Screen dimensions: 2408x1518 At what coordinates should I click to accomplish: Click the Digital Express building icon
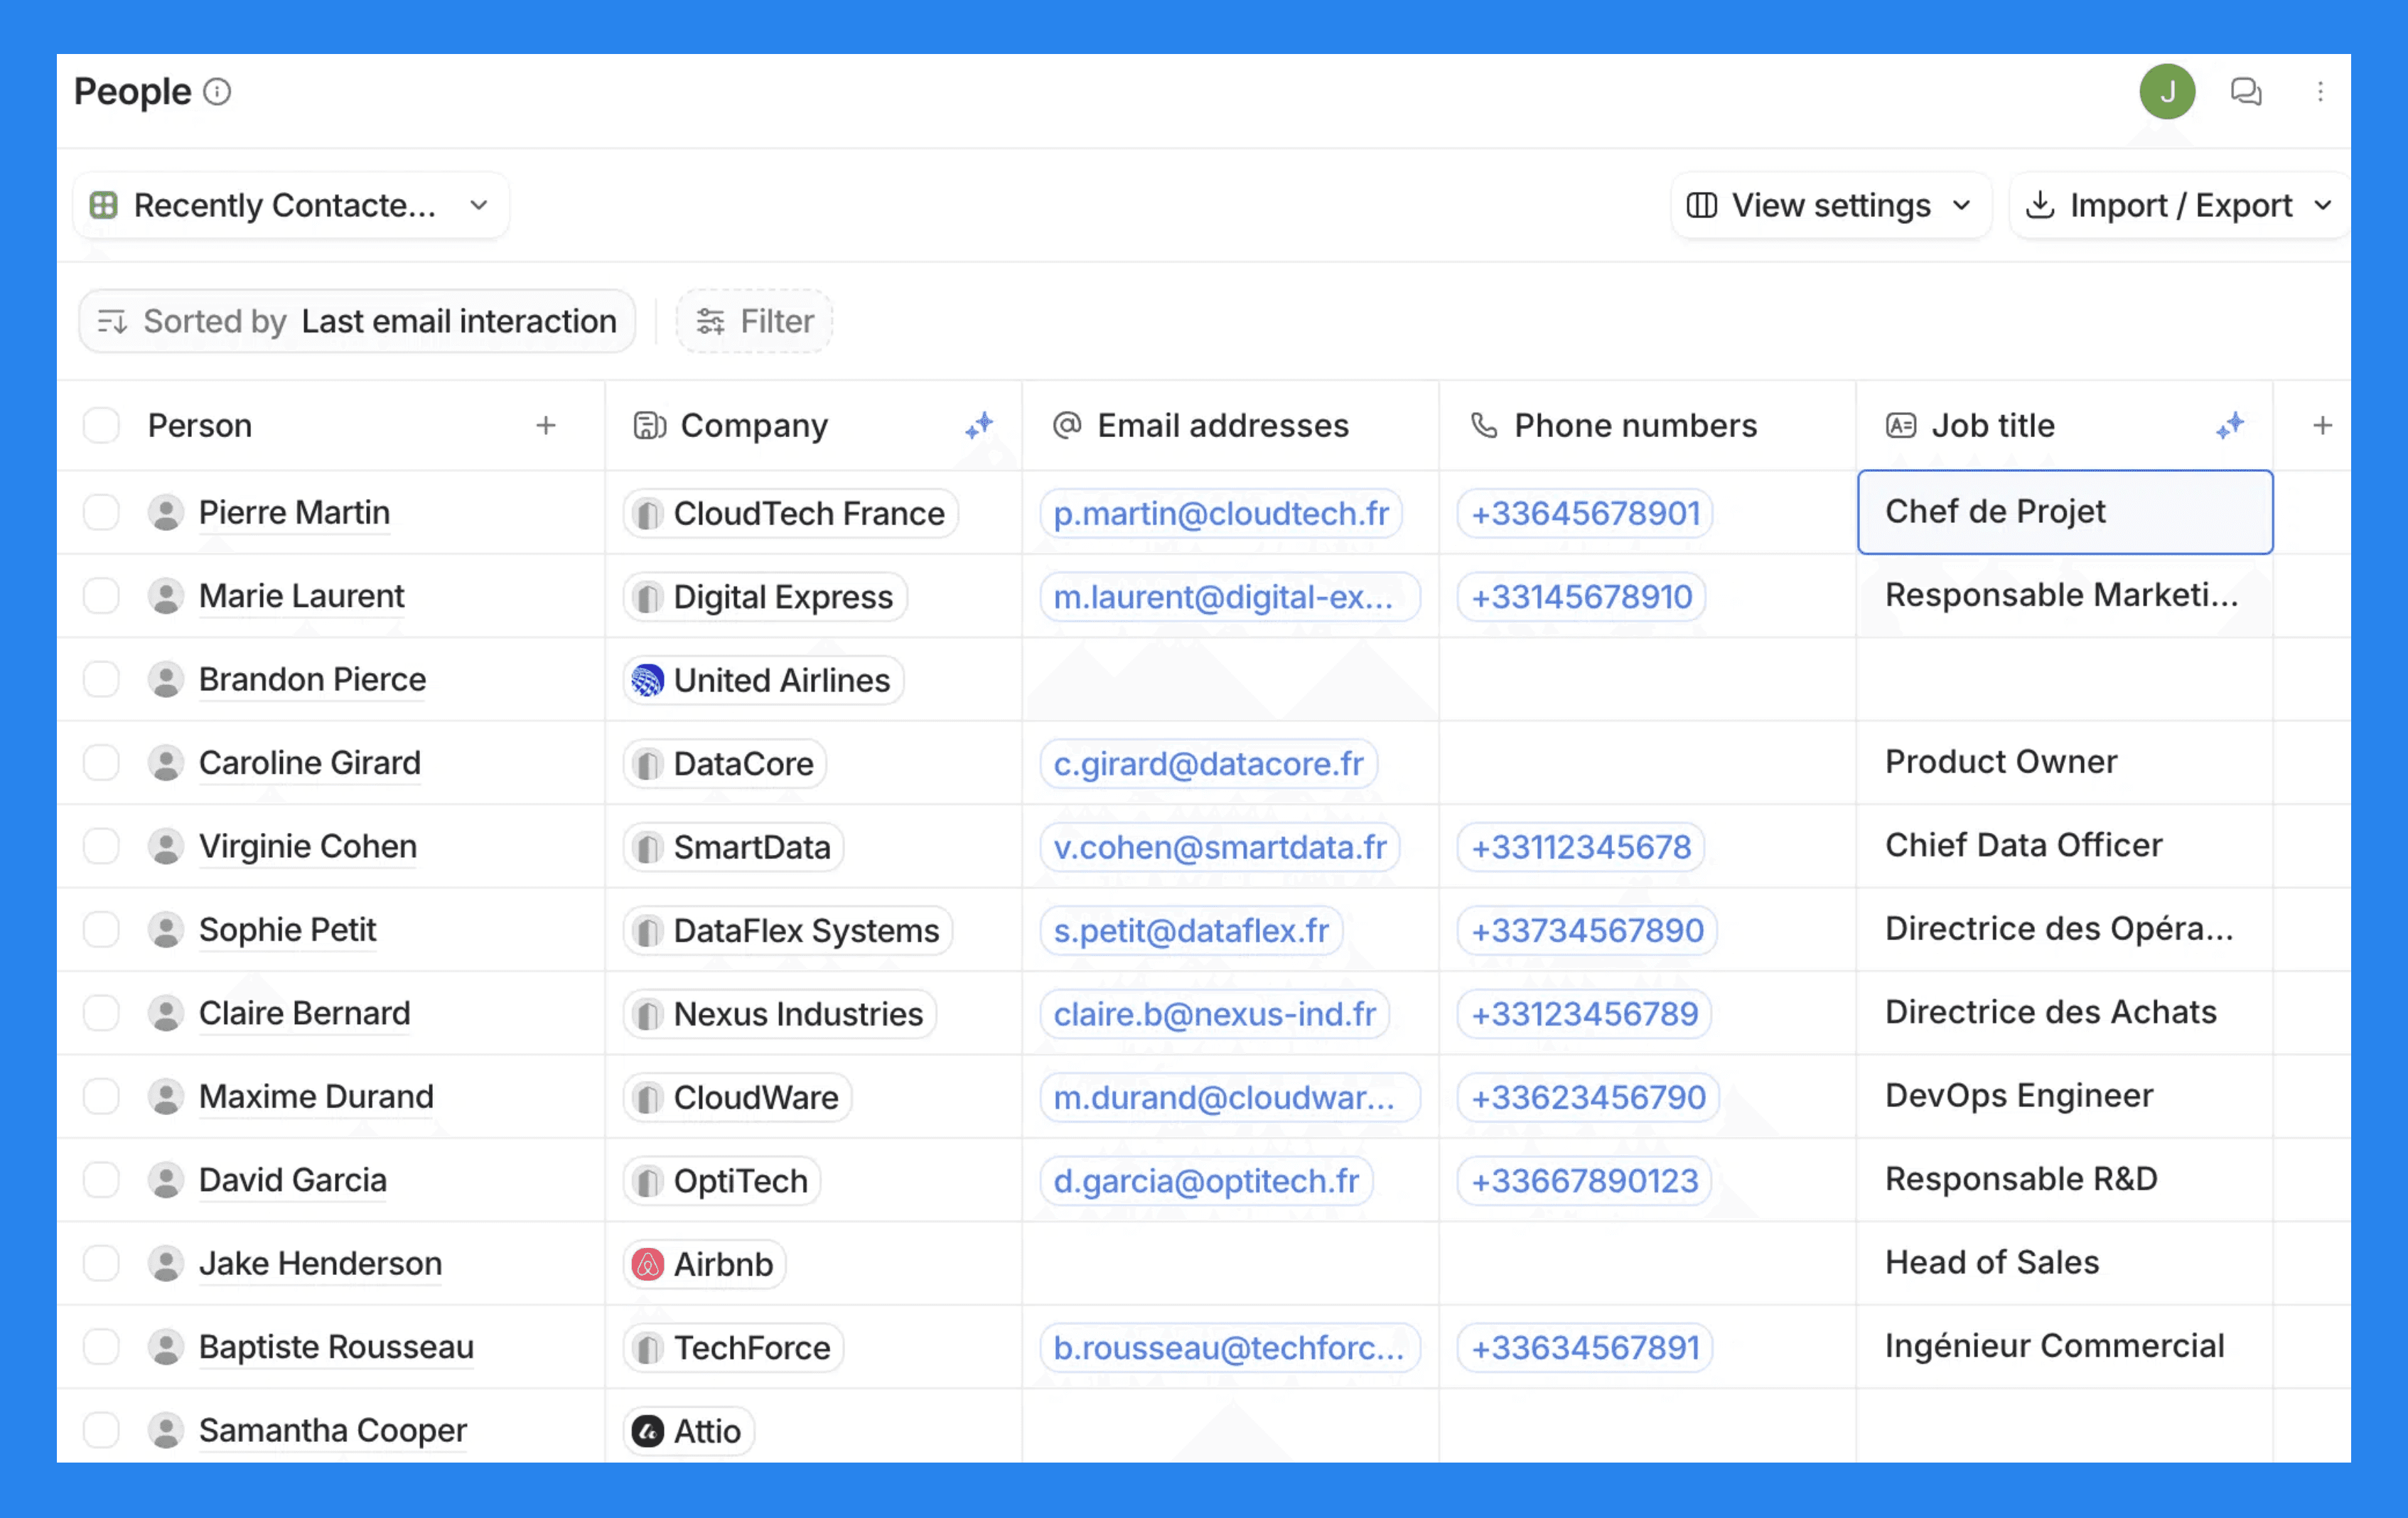tap(647, 598)
